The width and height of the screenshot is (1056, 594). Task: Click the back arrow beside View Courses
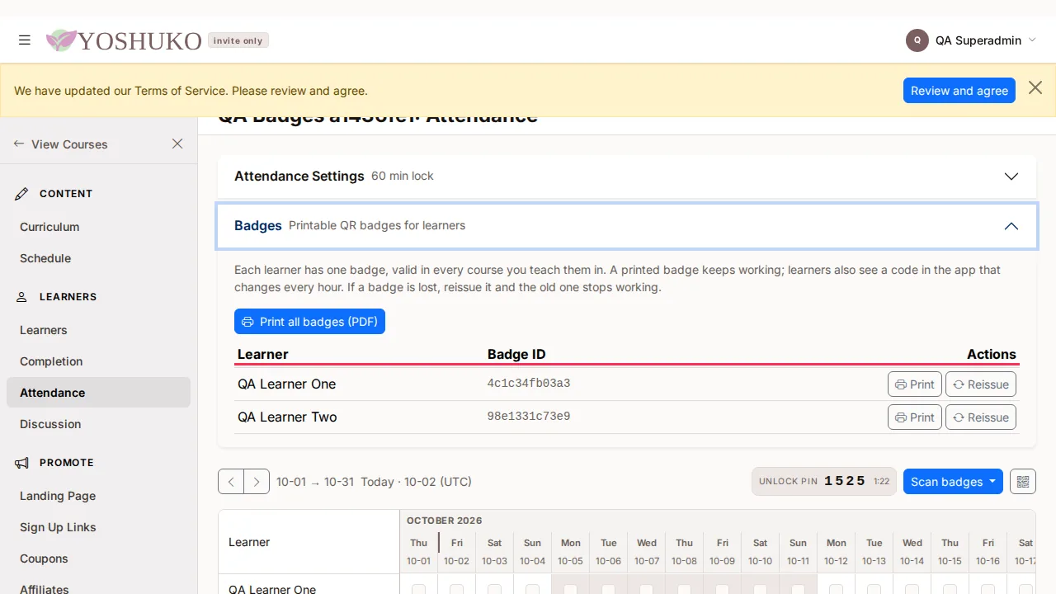click(x=18, y=144)
